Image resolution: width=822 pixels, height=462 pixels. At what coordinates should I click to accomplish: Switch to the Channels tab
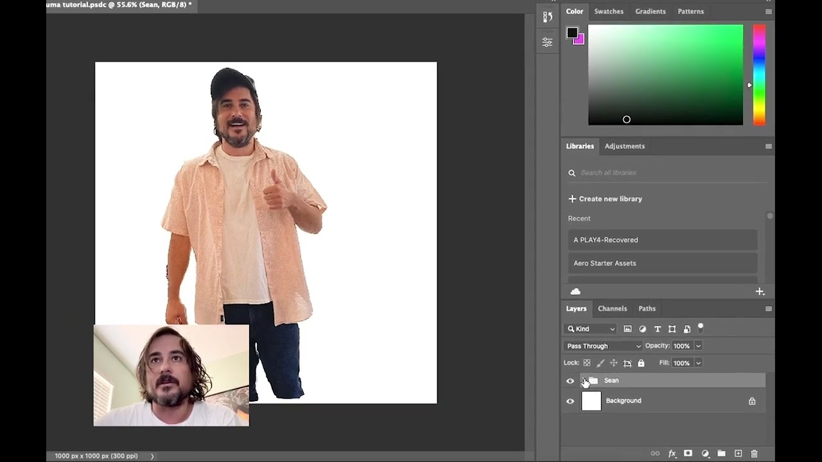612,309
